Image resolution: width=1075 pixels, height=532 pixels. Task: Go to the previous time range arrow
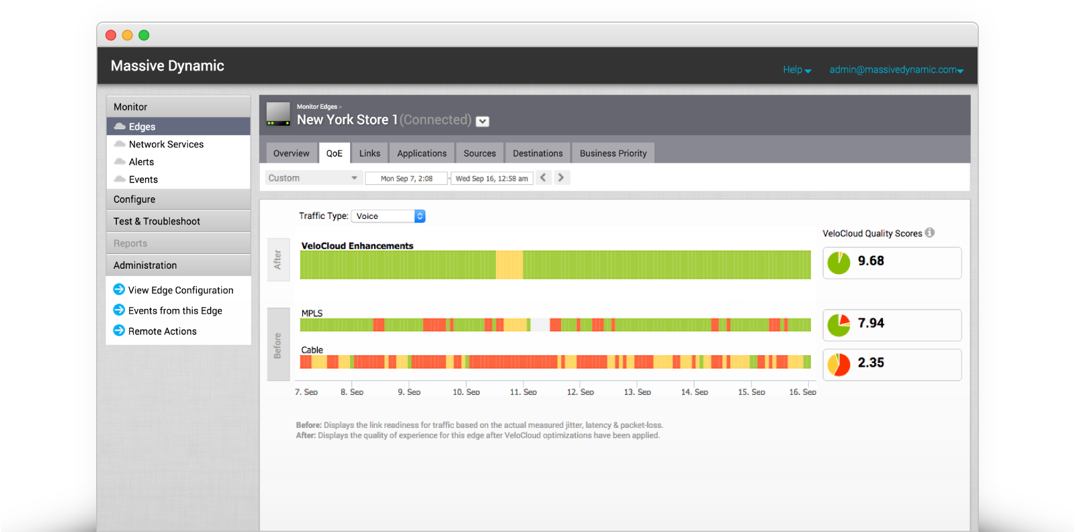543,178
